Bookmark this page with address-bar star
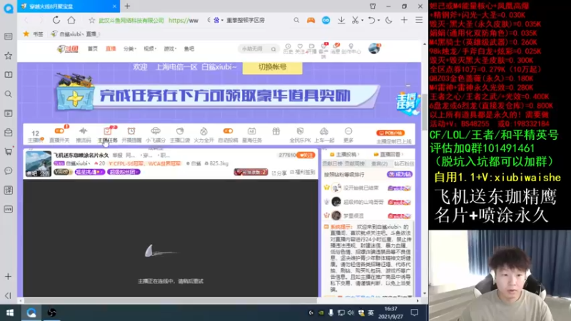This screenshot has width=571, height=321. [92, 21]
